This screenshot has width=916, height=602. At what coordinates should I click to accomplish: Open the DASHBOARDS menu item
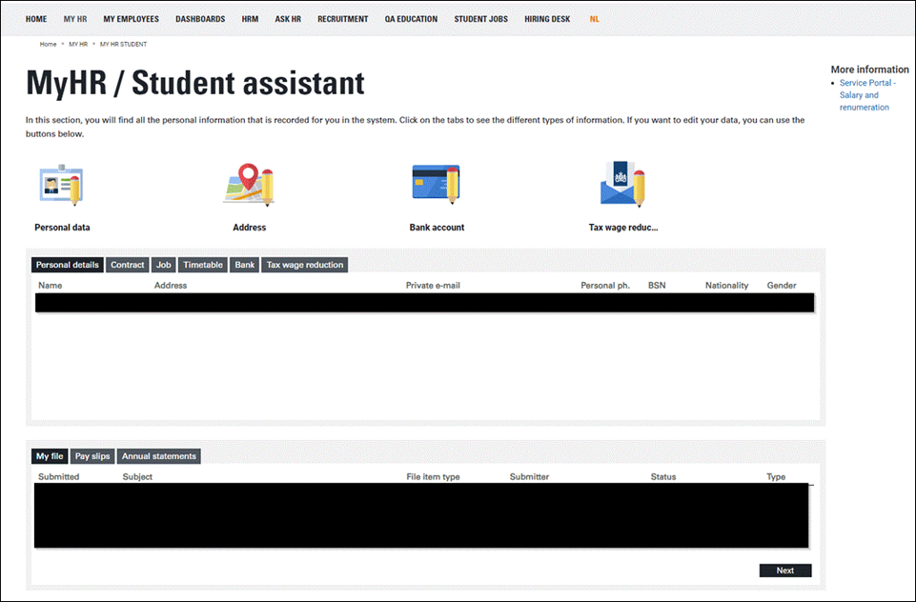click(200, 19)
